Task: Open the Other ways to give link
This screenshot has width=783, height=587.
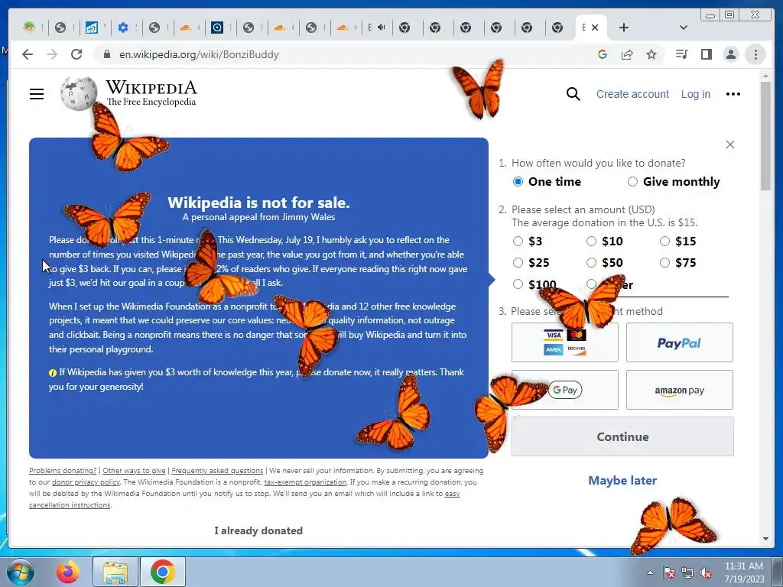Action: coord(134,471)
